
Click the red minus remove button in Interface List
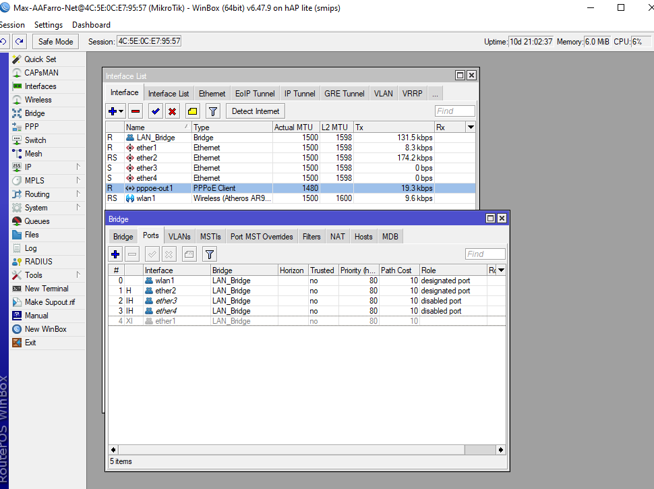click(x=136, y=111)
